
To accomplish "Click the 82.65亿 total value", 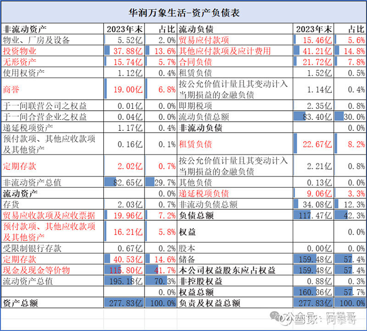I will 128,182.
